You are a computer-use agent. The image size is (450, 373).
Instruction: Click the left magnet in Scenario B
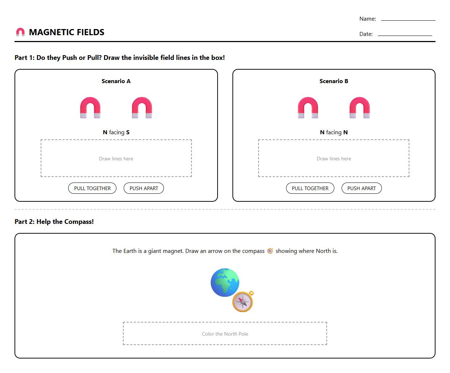[x=308, y=107]
